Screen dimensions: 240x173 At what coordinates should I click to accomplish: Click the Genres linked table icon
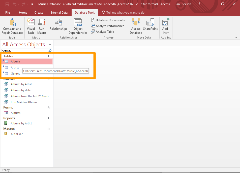(x=6, y=73)
